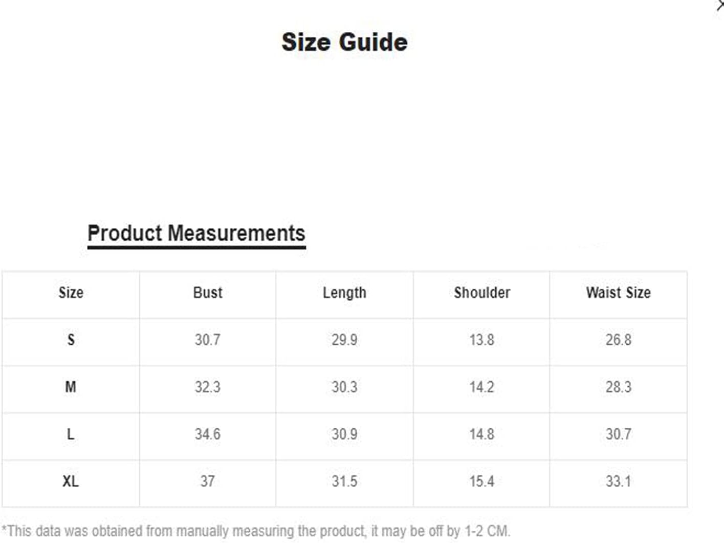Screen dimensions: 724x543
Task: Click the Waist Size column header
Action: [618, 293]
